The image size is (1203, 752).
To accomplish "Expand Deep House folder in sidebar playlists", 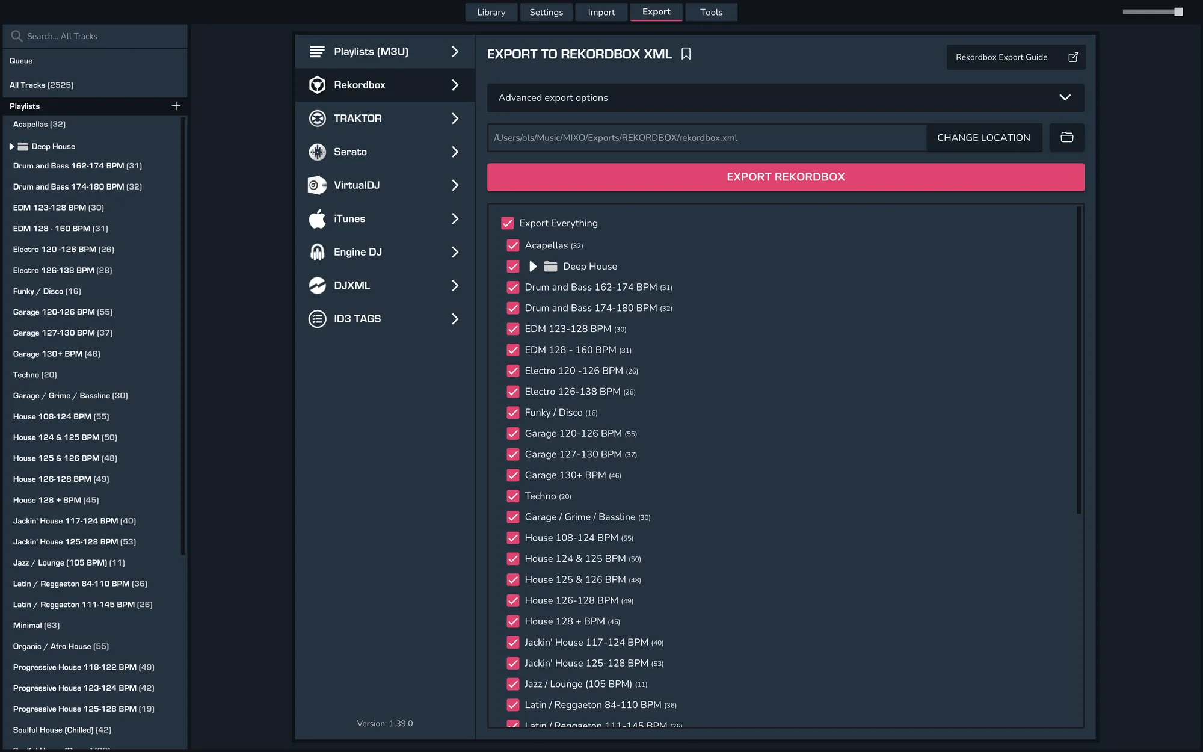I will tap(11, 146).
